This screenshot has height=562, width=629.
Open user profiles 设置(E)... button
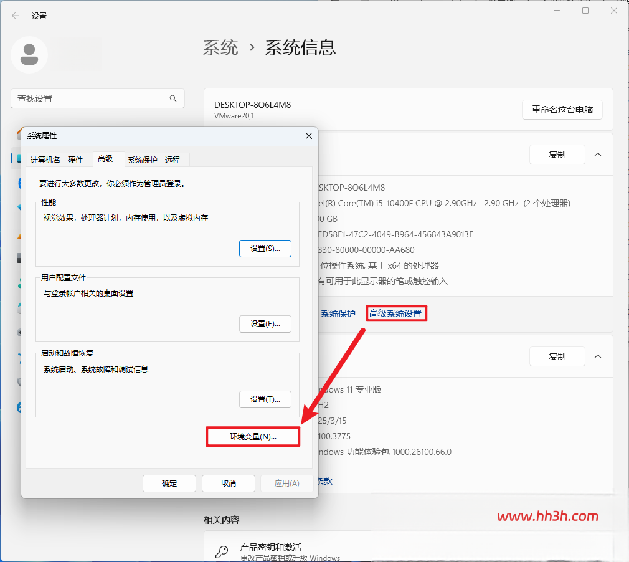tap(265, 324)
